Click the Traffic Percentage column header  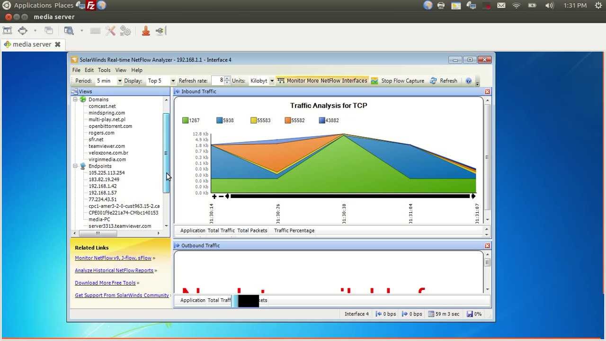tap(294, 231)
